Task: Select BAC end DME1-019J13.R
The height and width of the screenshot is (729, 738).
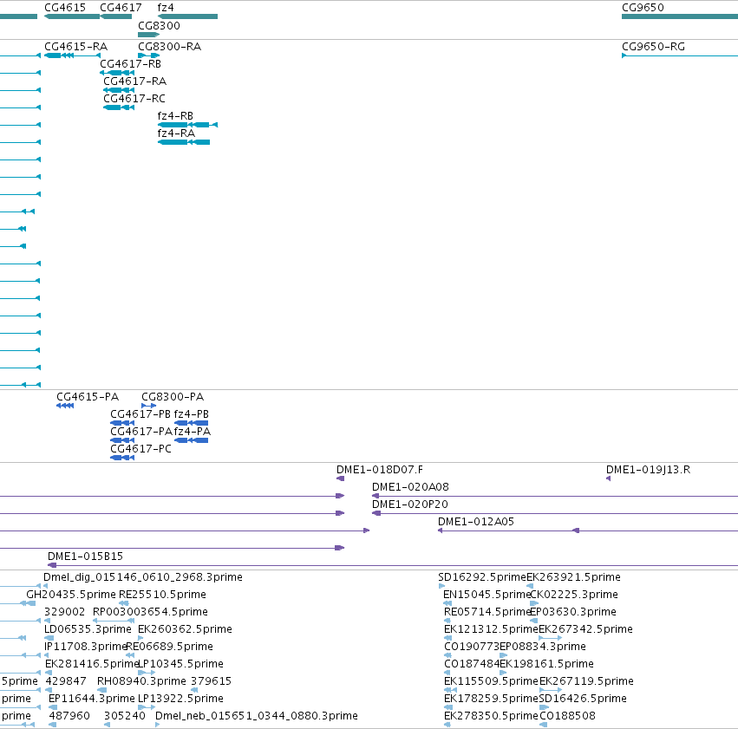Action: pos(648,470)
